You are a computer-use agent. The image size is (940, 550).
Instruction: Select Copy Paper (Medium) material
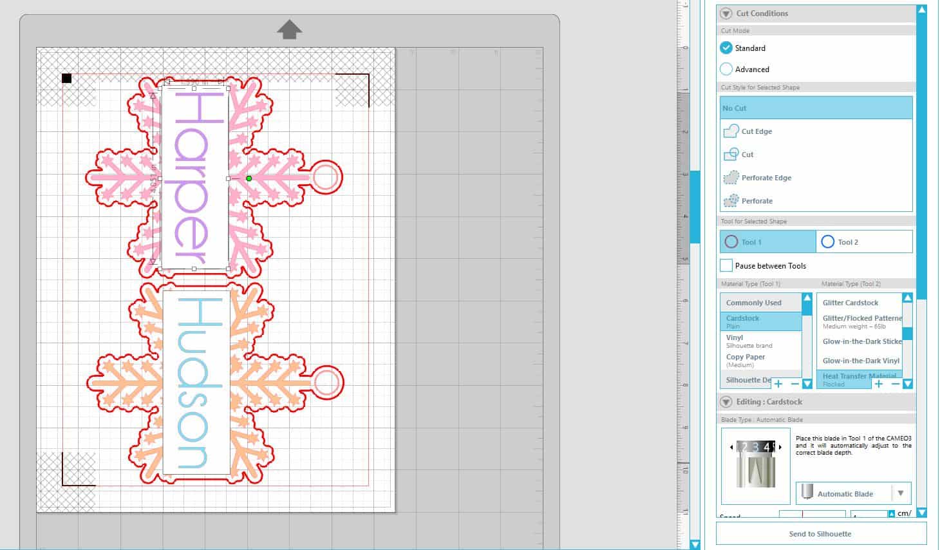761,360
